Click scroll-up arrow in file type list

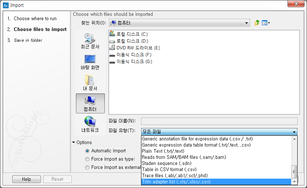294,139
